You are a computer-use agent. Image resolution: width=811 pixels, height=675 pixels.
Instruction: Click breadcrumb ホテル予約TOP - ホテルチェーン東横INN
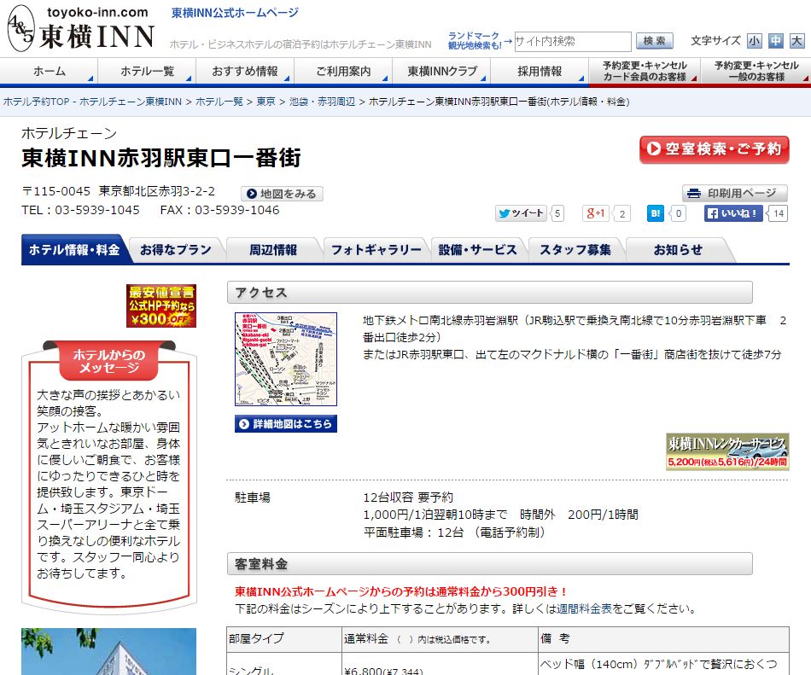92,102
